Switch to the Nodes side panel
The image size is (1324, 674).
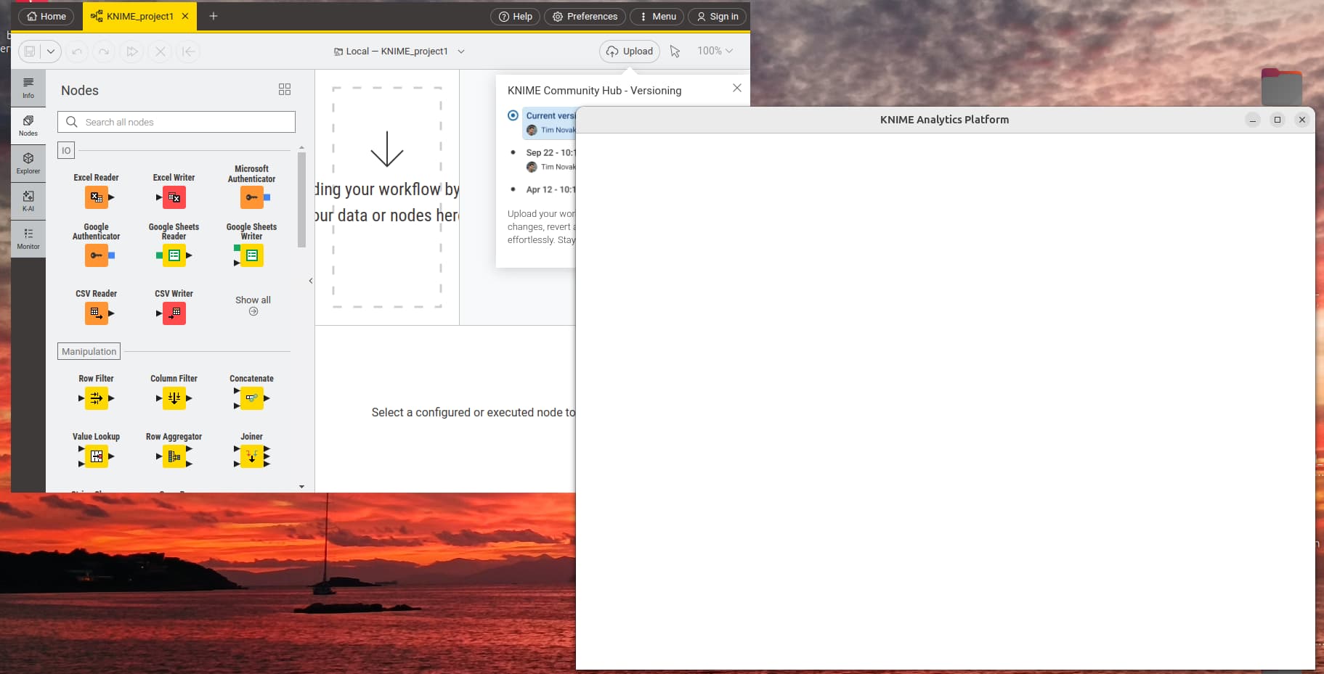tap(28, 126)
